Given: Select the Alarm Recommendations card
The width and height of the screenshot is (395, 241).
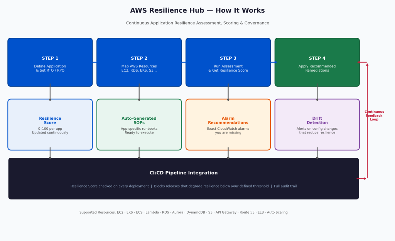Looking at the screenshot, I should pyautogui.click(x=228, y=125).
